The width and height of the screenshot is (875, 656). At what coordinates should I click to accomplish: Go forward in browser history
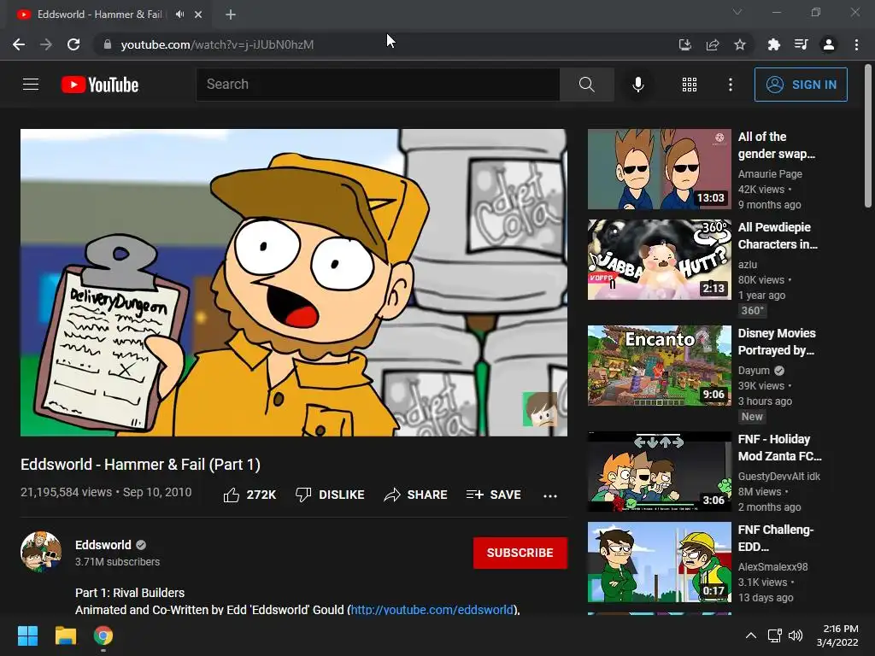point(46,44)
